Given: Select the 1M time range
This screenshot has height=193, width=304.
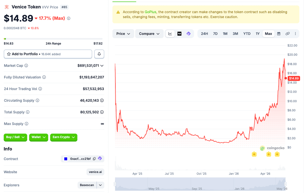Looking at the screenshot, I should [225, 34].
